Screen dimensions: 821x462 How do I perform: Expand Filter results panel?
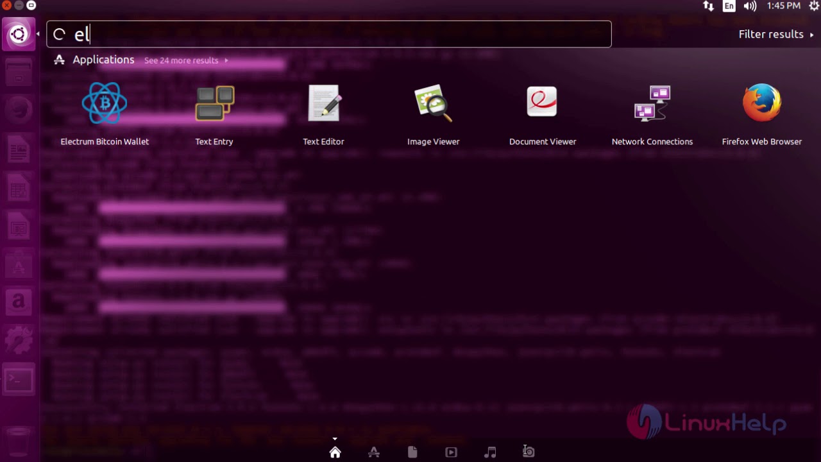[x=776, y=35]
